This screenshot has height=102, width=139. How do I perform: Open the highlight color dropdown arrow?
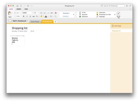click(x=44, y=16)
